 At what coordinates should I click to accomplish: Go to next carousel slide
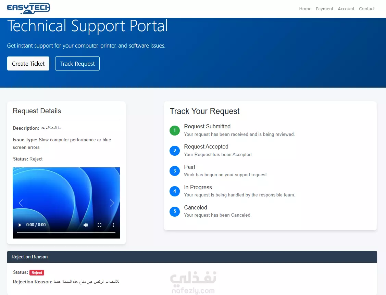coord(112,203)
